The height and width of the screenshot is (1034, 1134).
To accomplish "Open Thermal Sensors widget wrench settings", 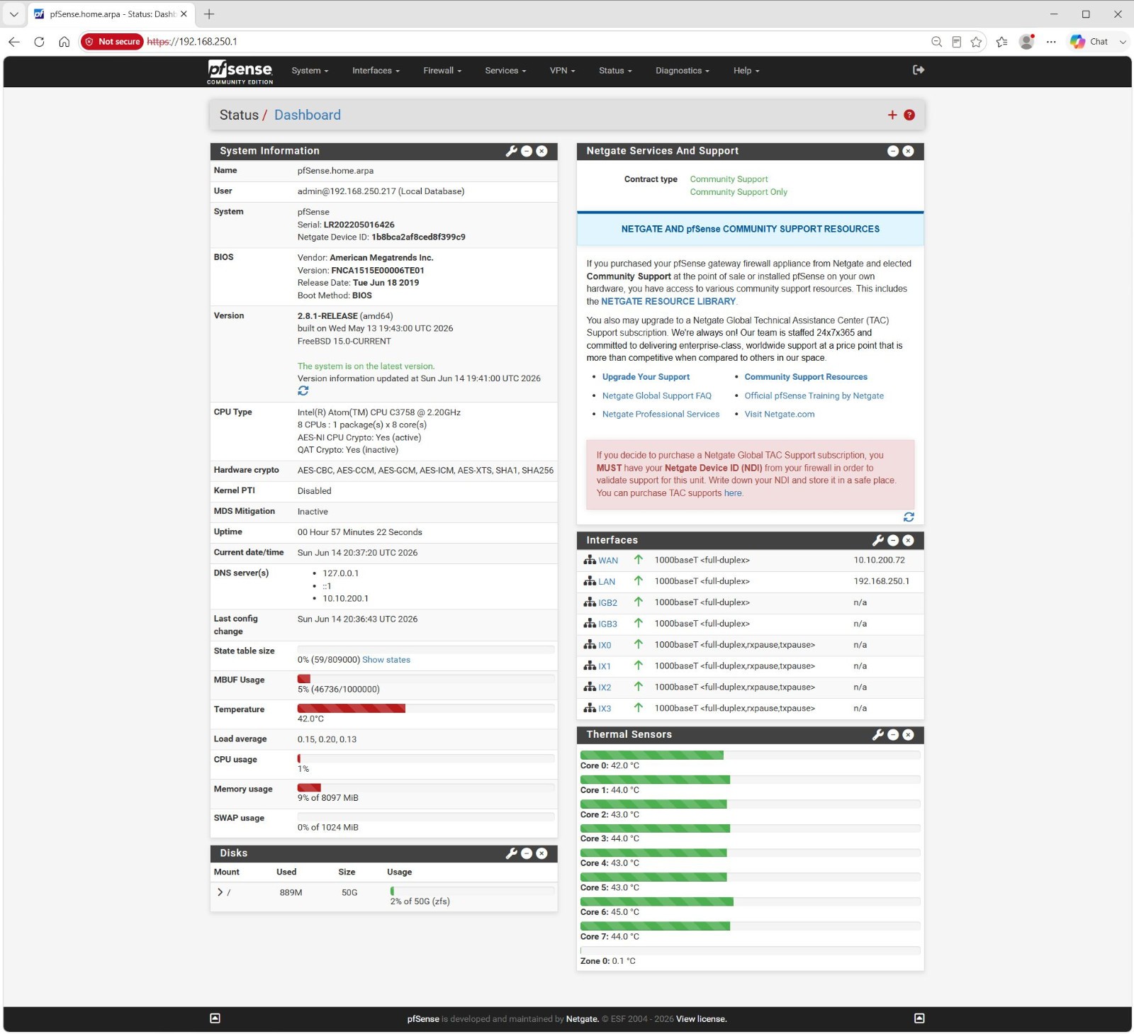I will 877,735.
